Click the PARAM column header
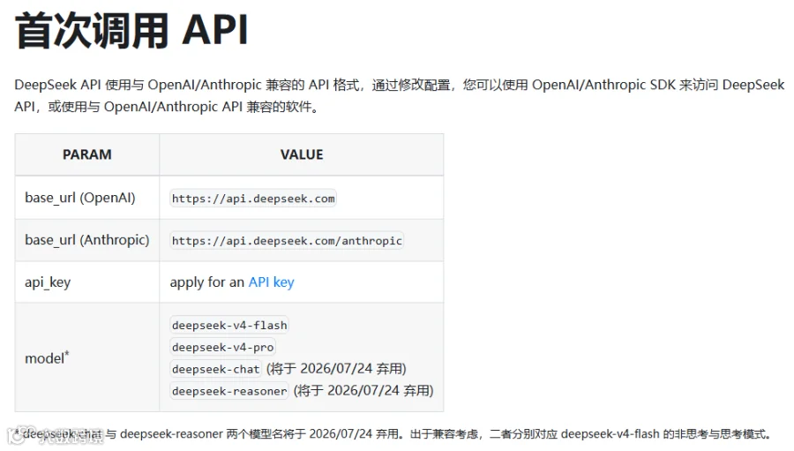 tap(87, 154)
